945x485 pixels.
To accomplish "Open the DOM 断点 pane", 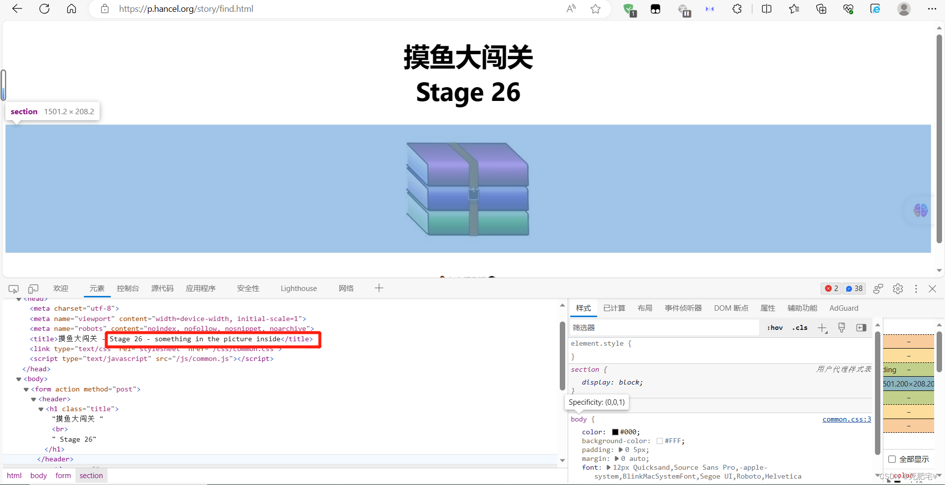I will pyautogui.click(x=731, y=308).
